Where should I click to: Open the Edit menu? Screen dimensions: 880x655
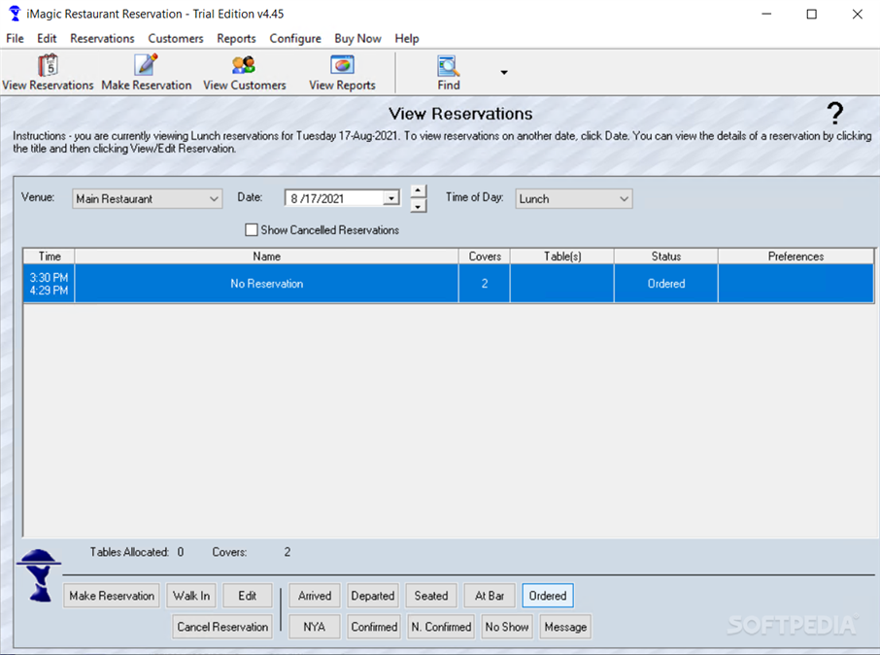click(x=47, y=38)
